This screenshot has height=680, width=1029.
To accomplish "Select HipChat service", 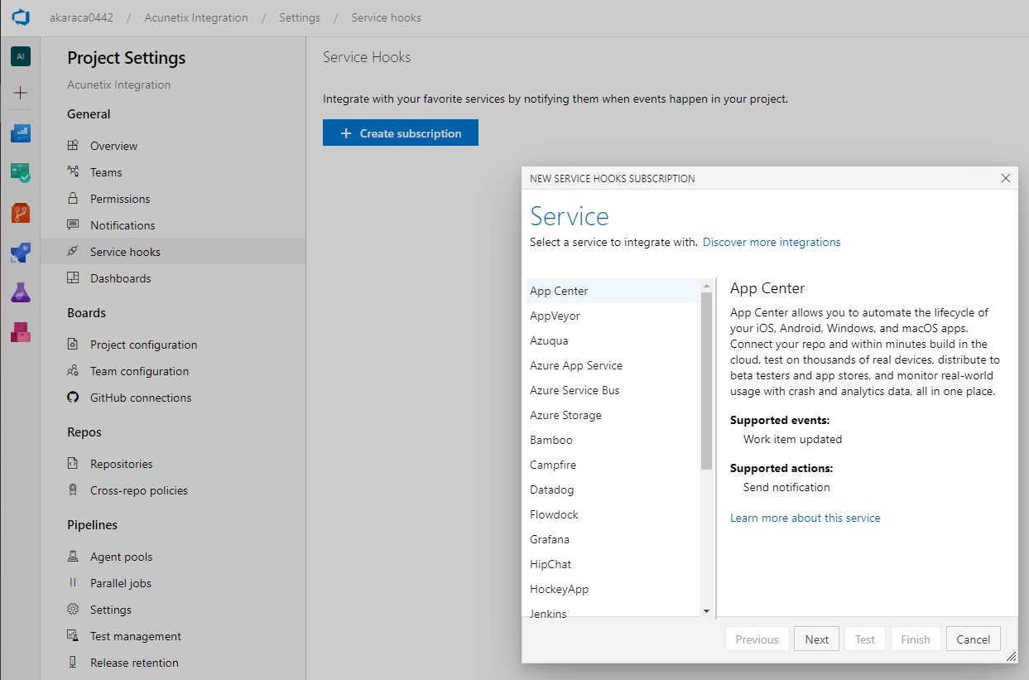I will coord(613,564).
